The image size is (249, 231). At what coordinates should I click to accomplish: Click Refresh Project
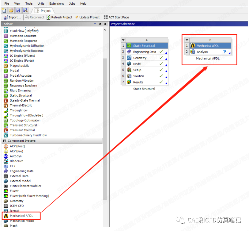click(59, 17)
